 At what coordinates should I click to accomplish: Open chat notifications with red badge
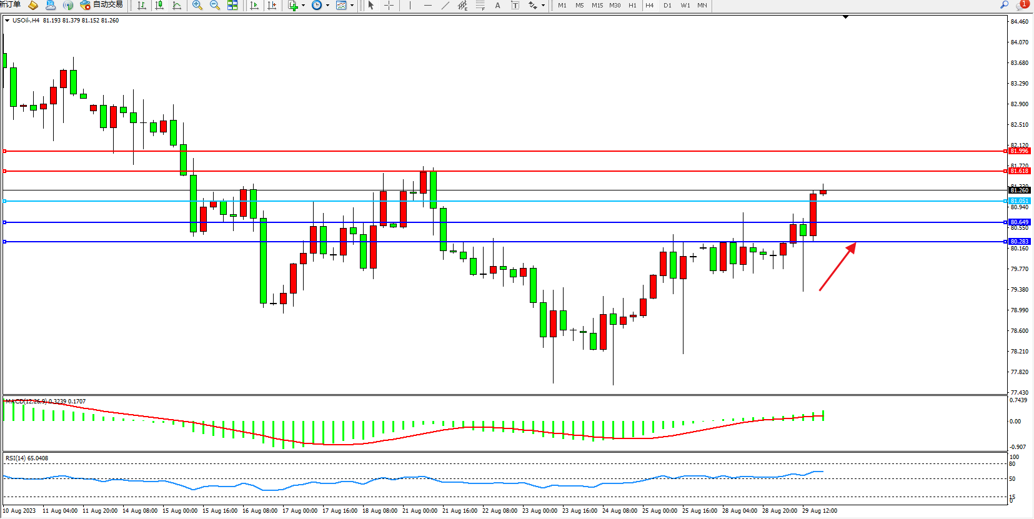(x=1022, y=5)
